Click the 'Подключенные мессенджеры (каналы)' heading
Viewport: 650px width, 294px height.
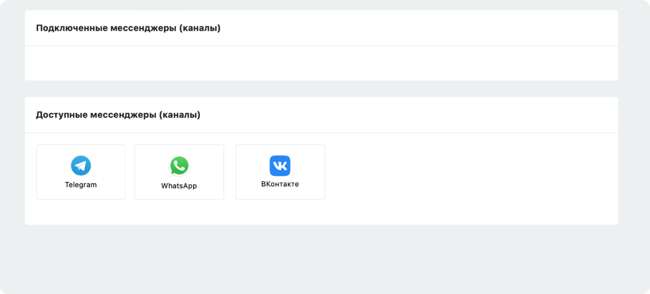[x=128, y=28]
